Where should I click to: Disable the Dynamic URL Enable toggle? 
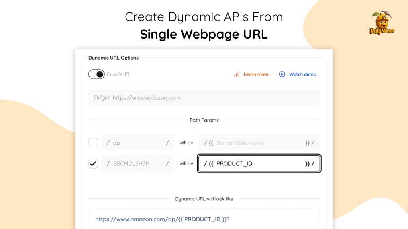tap(96, 74)
